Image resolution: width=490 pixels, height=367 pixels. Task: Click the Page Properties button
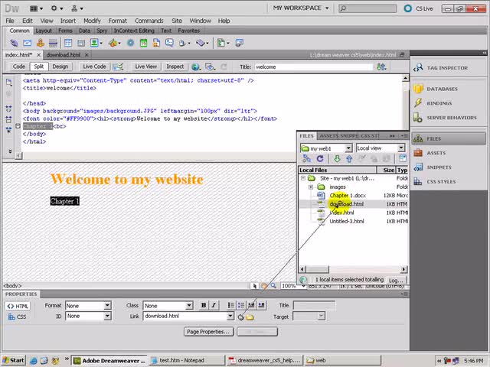point(209,332)
